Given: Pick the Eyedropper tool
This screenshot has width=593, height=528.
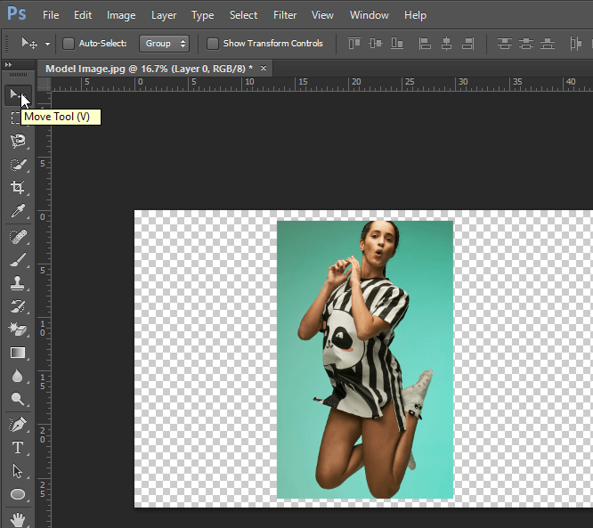Looking at the screenshot, I should [17, 212].
